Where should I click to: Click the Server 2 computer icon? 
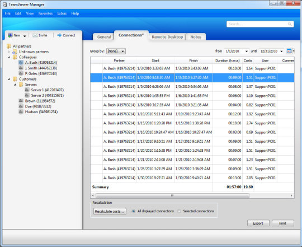pyautogui.click(x=27, y=95)
